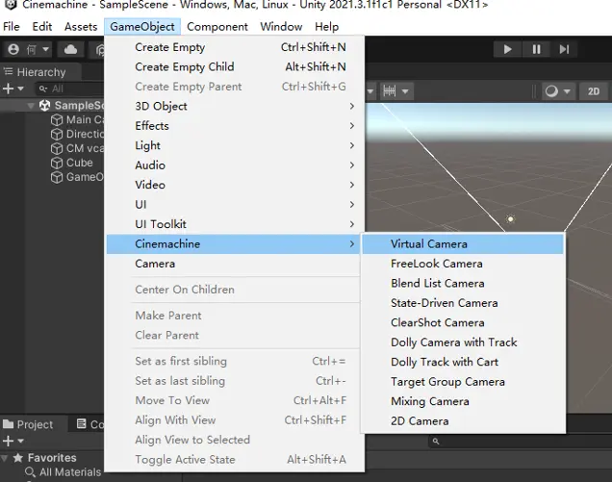Image resolution: width=612 pixels, height=482 pixels.
Task: Expand the Video submenu
Action: coord(236,185)
